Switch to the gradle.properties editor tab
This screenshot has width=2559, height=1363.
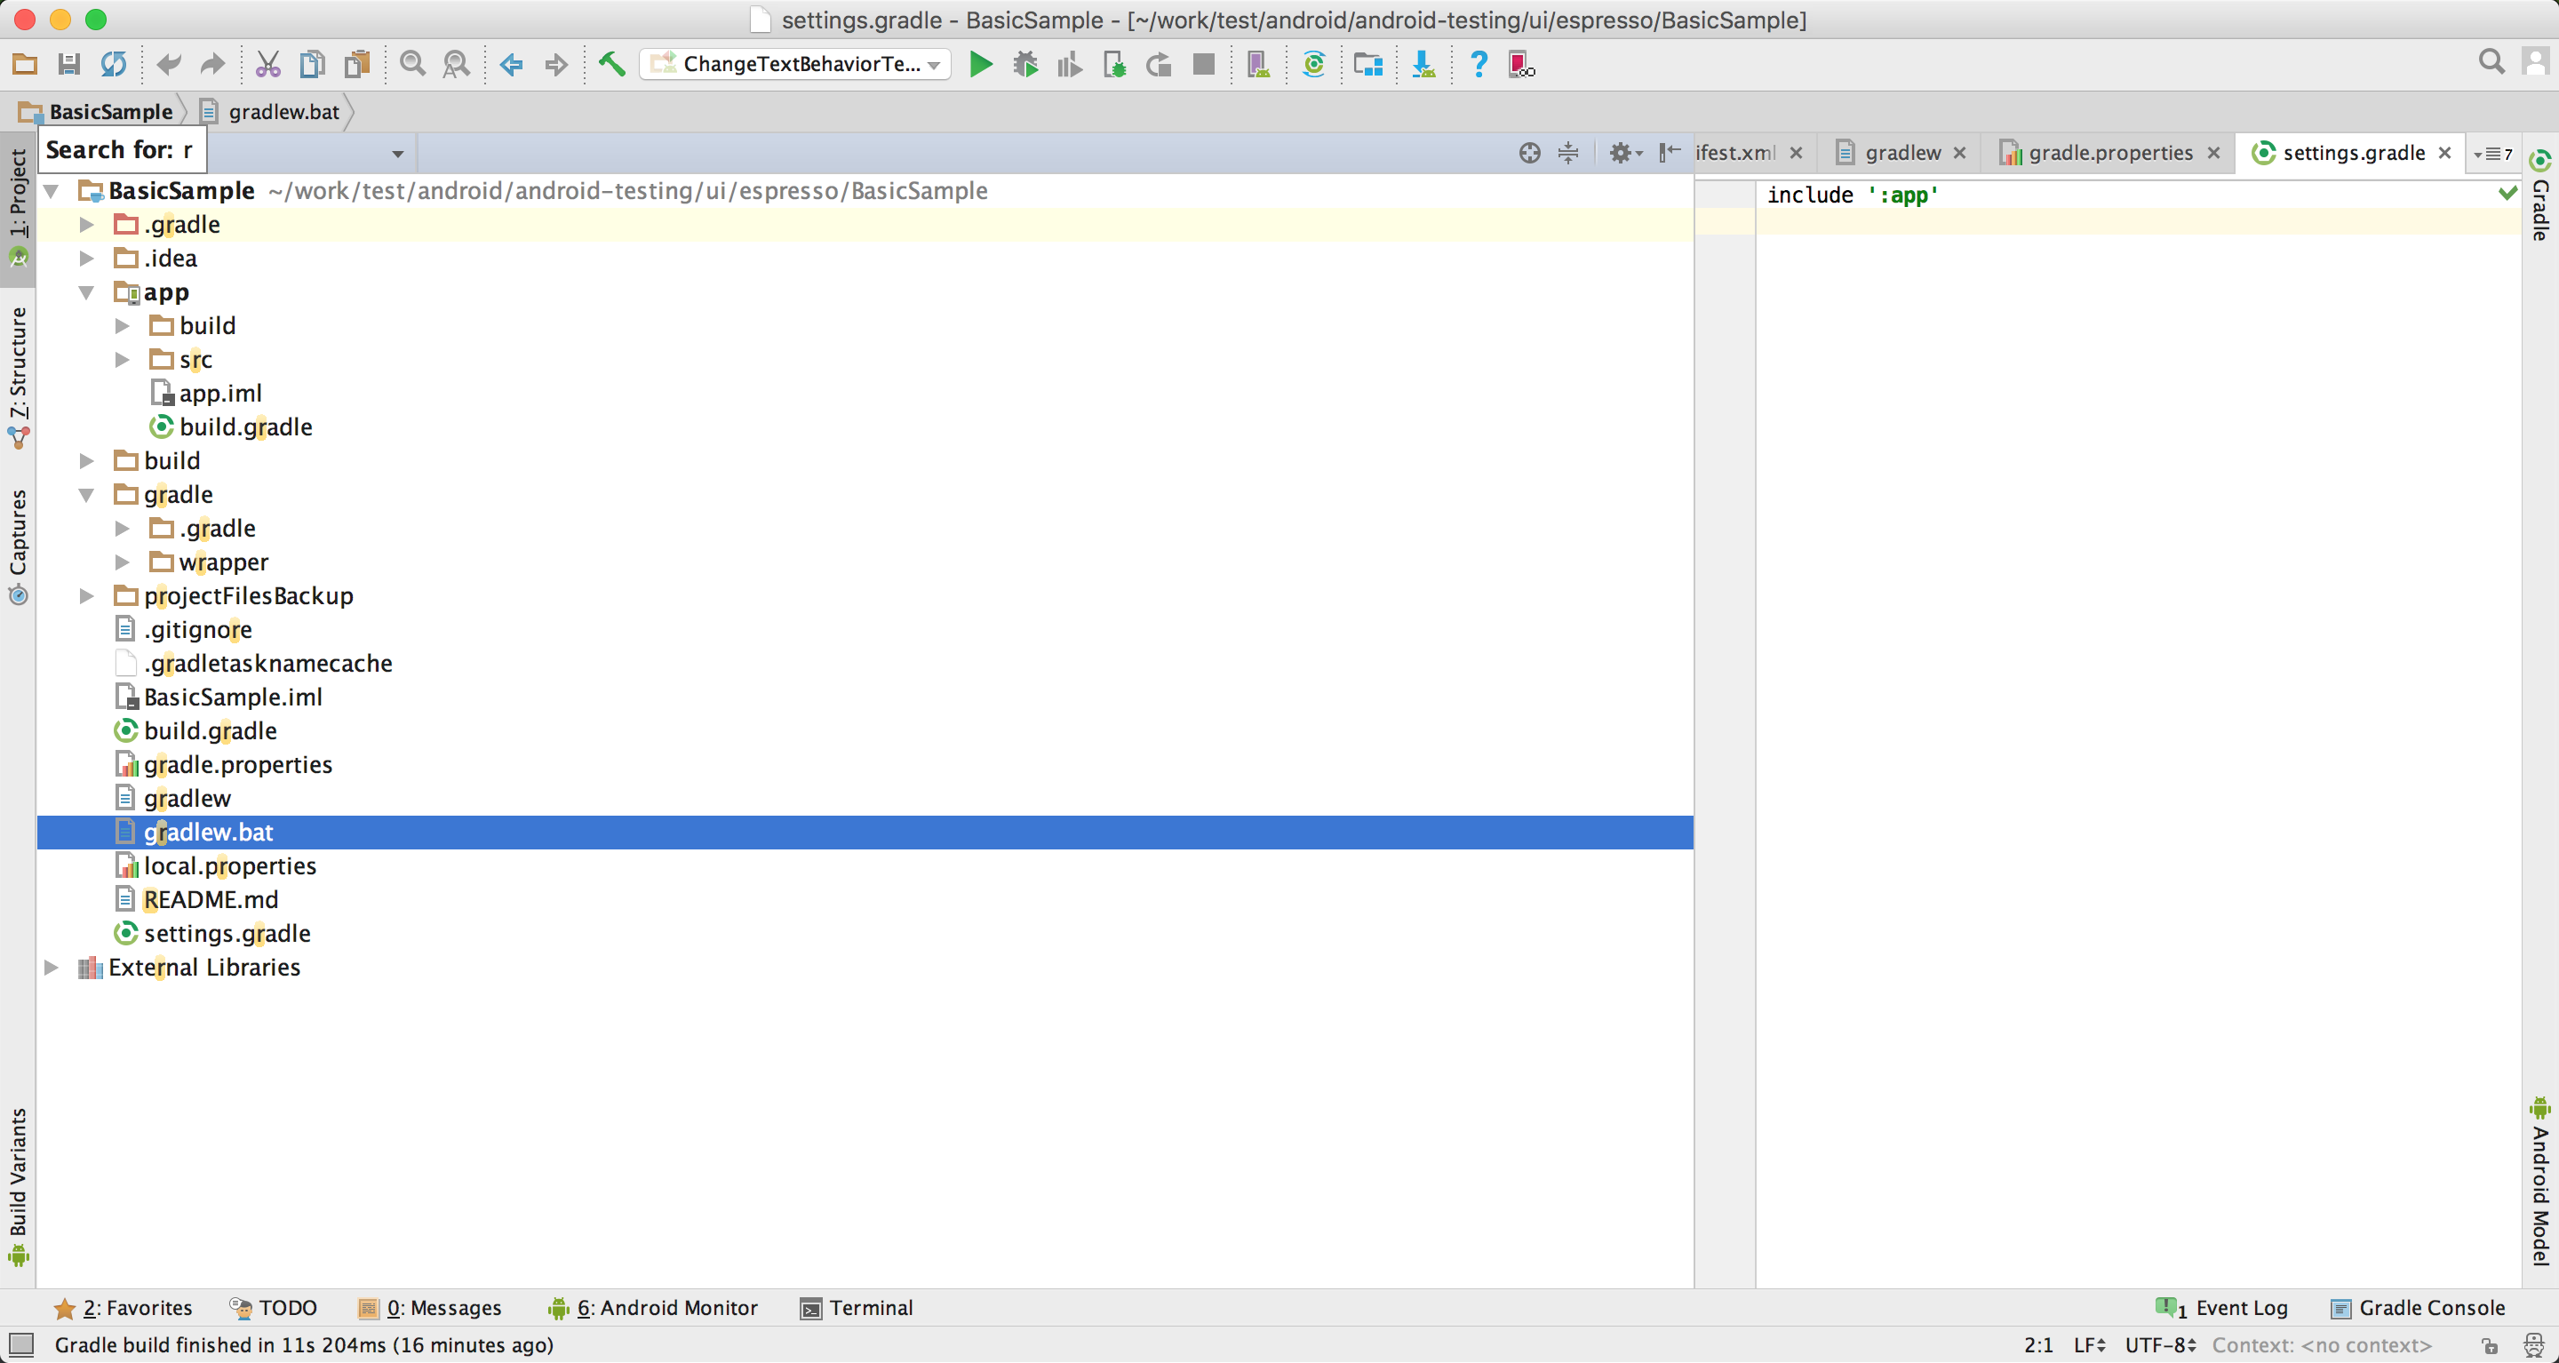click(x=2109, y=153)
